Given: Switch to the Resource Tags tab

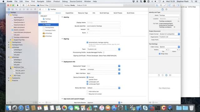Looking at the screenshot, I should click(83, 13).
